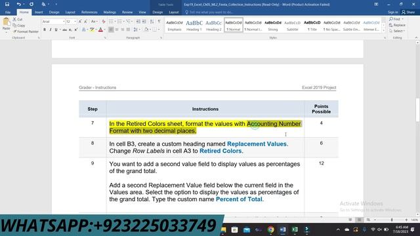
Task: Switch to Print Layout view in status bar
Action: point(359,220)
